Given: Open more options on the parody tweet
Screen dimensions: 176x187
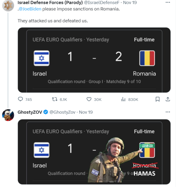Looking at the screenshot, I should click(x=168, y=2).
